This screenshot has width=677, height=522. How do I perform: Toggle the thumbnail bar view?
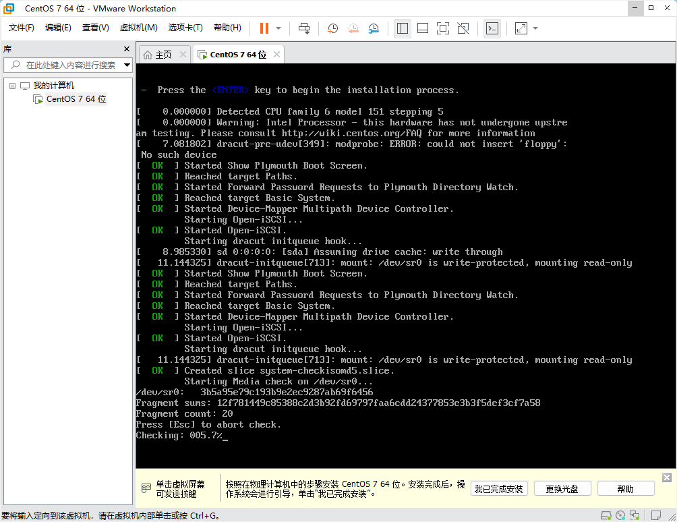(423, 28)
